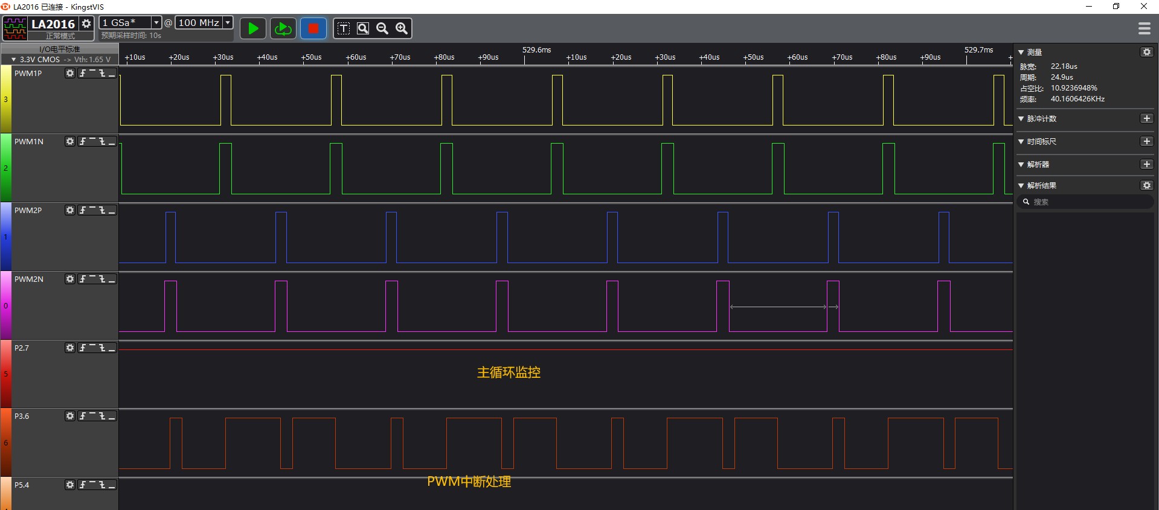
Task: Collapse the 脉冲计数 section
Action: pyautogui.click(x=1021, y=119)
